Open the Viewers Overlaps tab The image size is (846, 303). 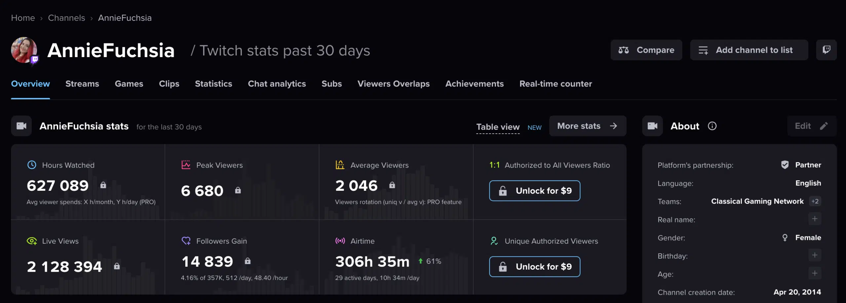pos(394,84)
